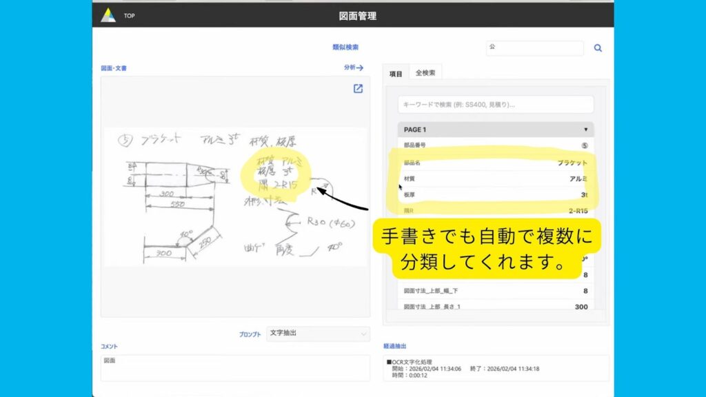Click the magnifying glass search icon

tap(598, 48)
